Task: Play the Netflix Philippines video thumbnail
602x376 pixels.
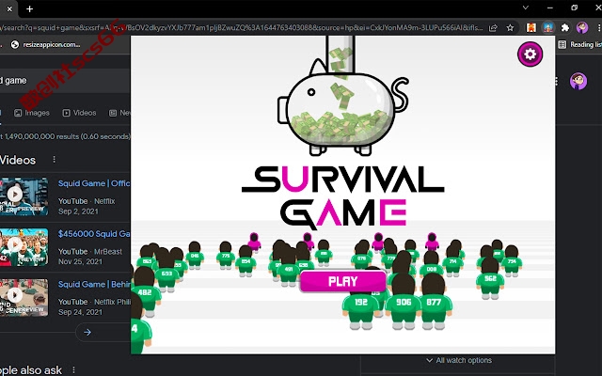Action: click(24, 297)
